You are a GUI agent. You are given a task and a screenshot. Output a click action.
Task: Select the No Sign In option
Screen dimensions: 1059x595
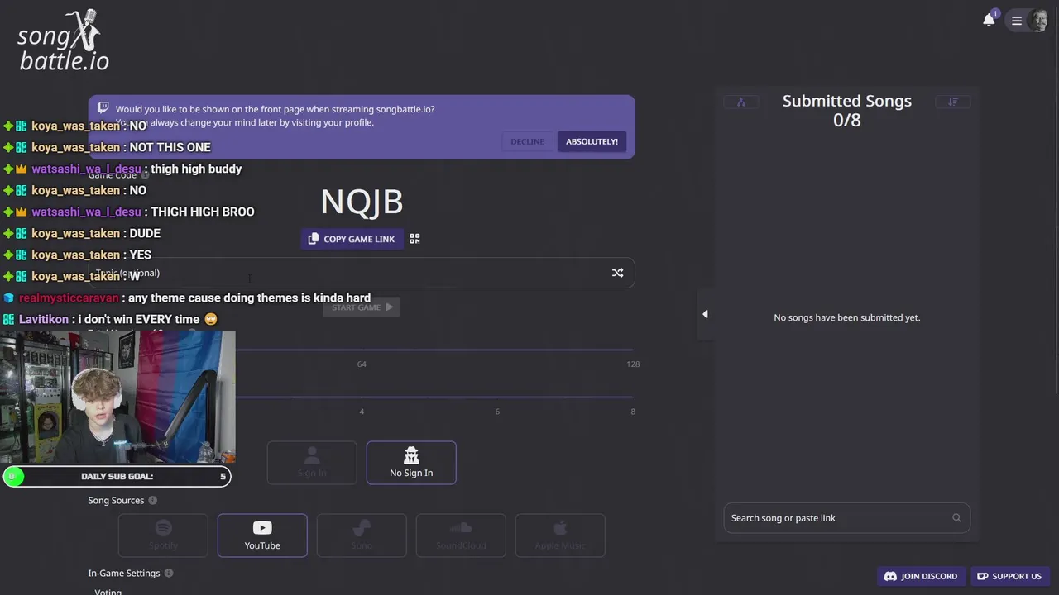coord(411,463)
